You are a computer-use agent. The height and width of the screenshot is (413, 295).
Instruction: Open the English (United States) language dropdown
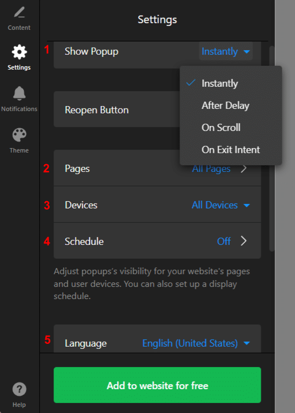click(196, 343)
